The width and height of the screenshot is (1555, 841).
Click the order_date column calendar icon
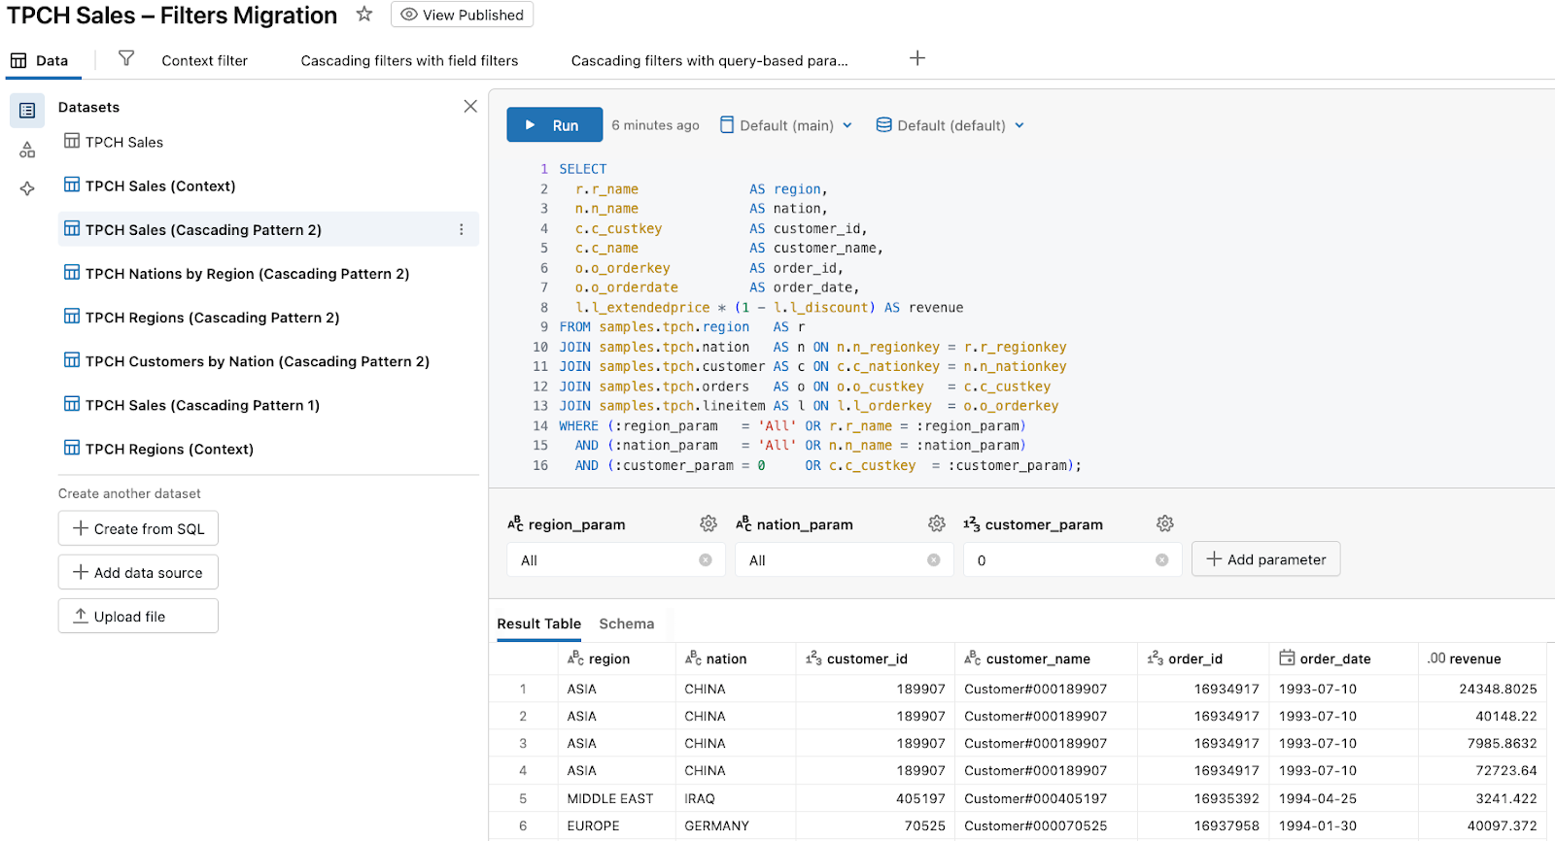[x=1287, y=658]
